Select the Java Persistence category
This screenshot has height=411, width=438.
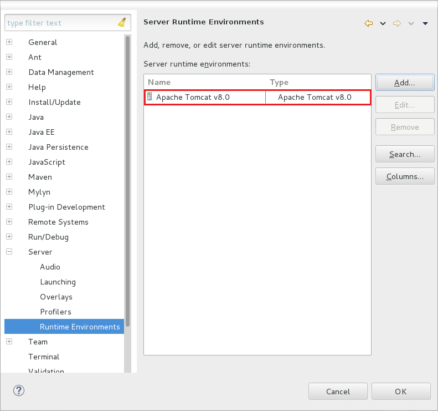[58, 147]
